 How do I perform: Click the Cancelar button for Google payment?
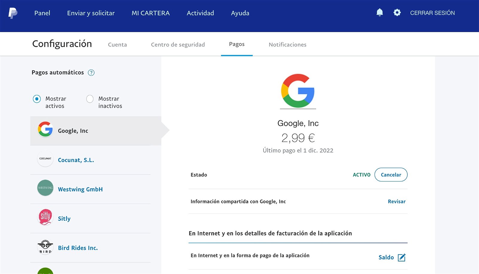pos(391,175)
